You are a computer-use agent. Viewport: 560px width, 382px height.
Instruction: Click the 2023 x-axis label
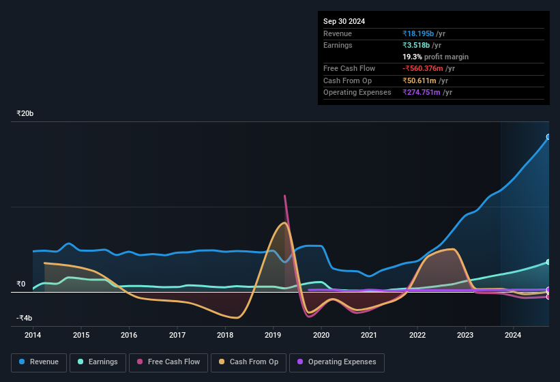click(465, 335)
